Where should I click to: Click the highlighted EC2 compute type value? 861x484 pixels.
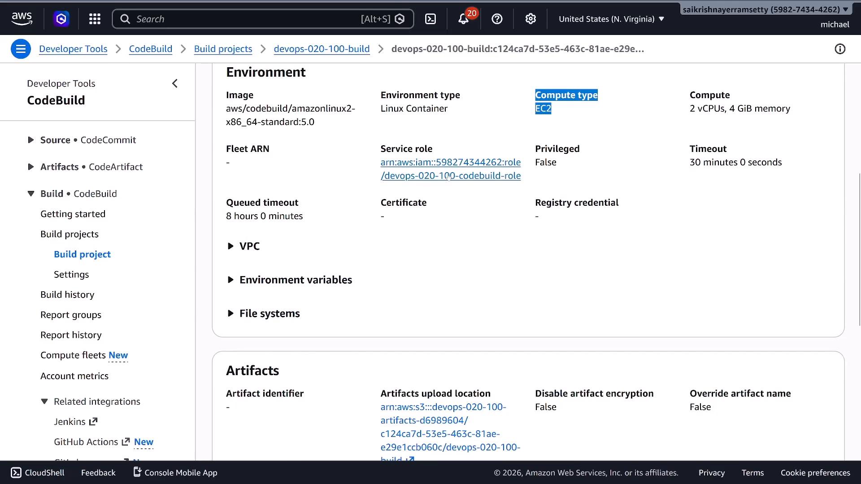[x=543, y=108]
